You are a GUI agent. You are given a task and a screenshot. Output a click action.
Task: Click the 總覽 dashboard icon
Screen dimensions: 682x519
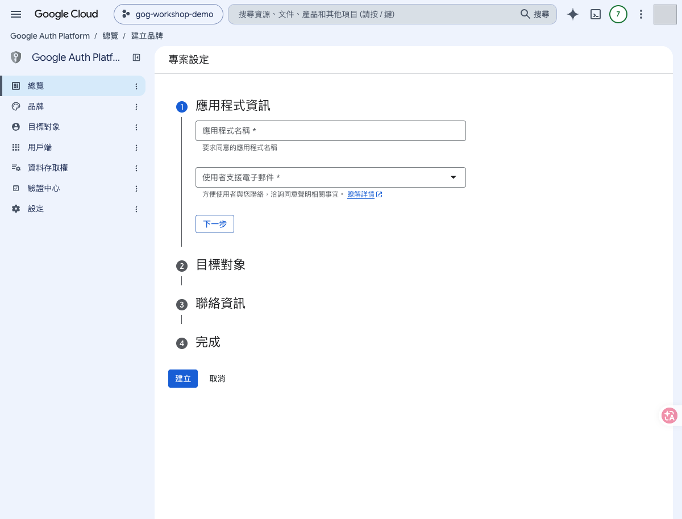(16, 86)
